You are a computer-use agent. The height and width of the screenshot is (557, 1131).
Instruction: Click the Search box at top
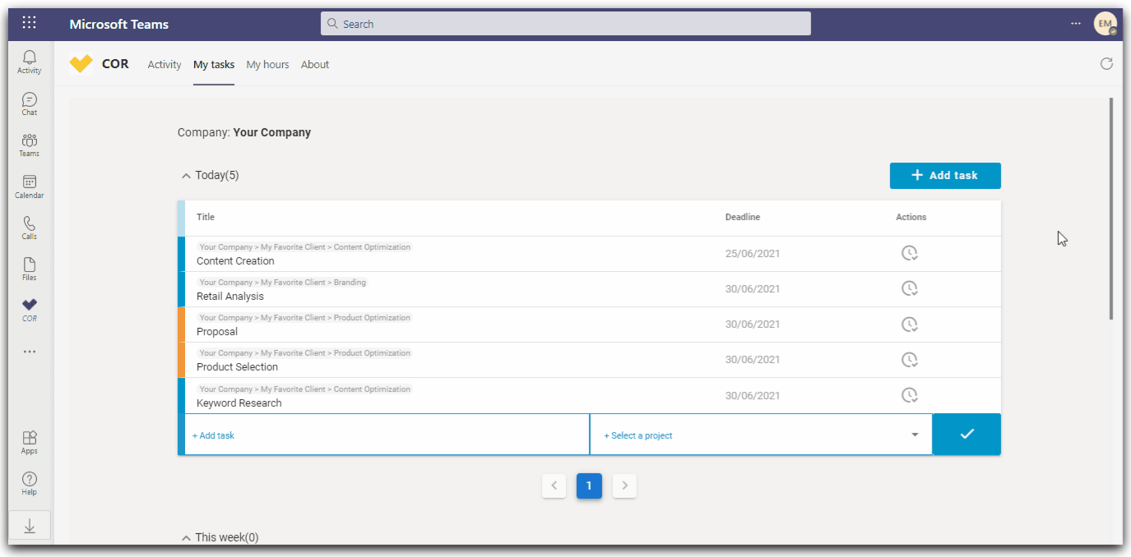[565, 24]
